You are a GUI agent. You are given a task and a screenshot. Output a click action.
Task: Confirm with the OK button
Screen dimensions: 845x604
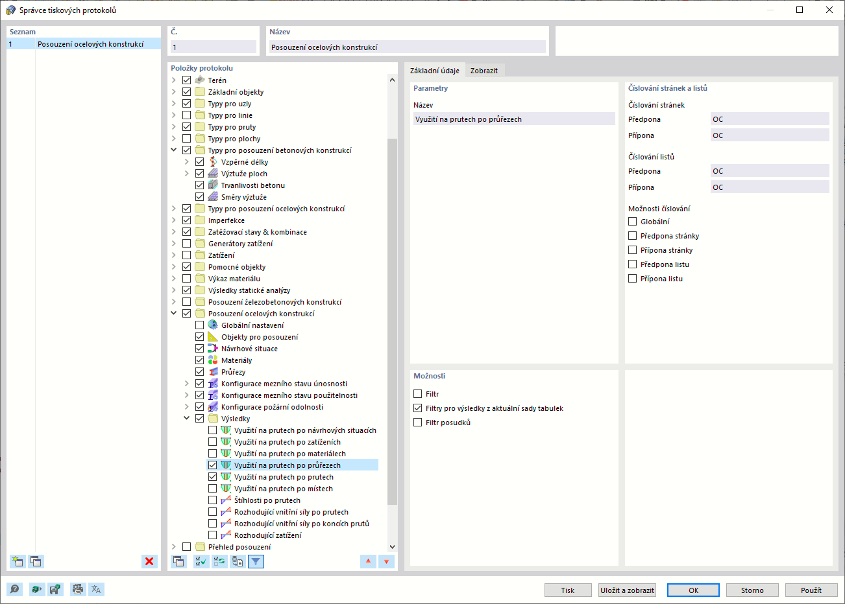click(x=693, y=590)
